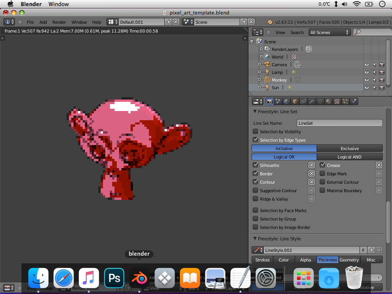392x294 pixels.
Task: Open the Add menu
Action: (x=43, y=22)
